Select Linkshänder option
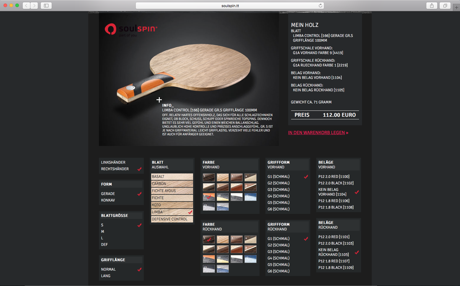The image size is (460, 286). click(x=113, y=162)
